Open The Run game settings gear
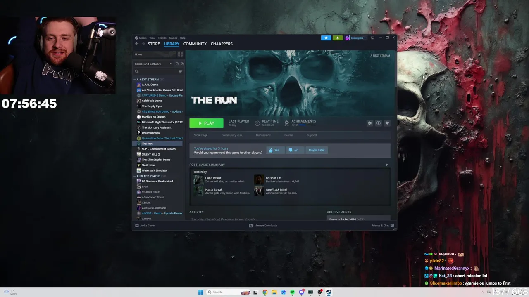Screen dimensions: 529x297 [x=370, y=123]
